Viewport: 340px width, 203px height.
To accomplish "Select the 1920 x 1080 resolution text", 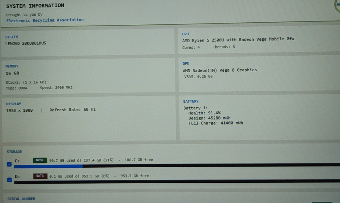I will tap(19, 110).
